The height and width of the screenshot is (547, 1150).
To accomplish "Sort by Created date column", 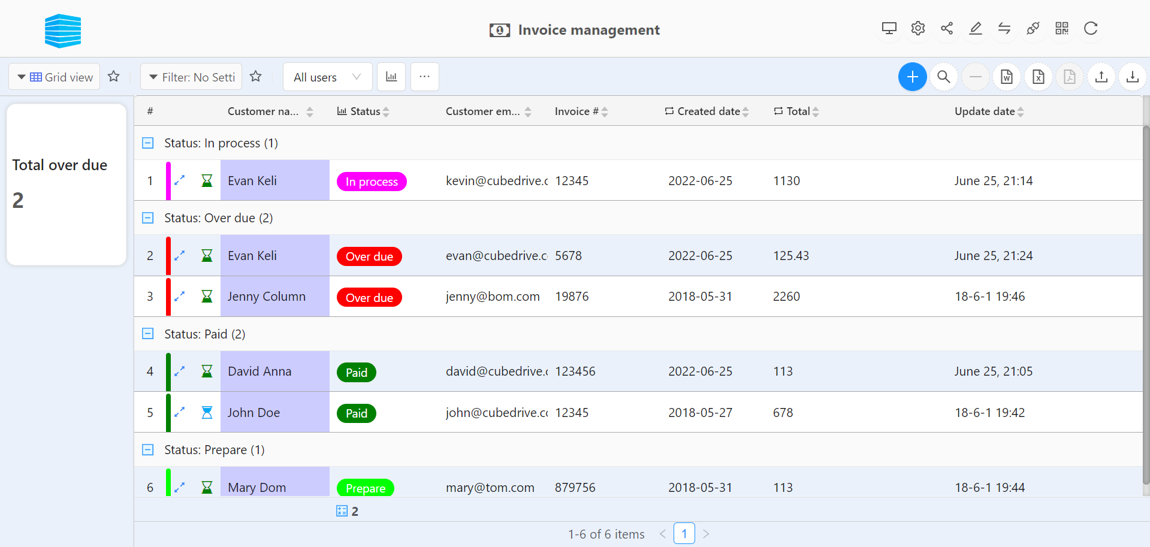I will point(745,111).
